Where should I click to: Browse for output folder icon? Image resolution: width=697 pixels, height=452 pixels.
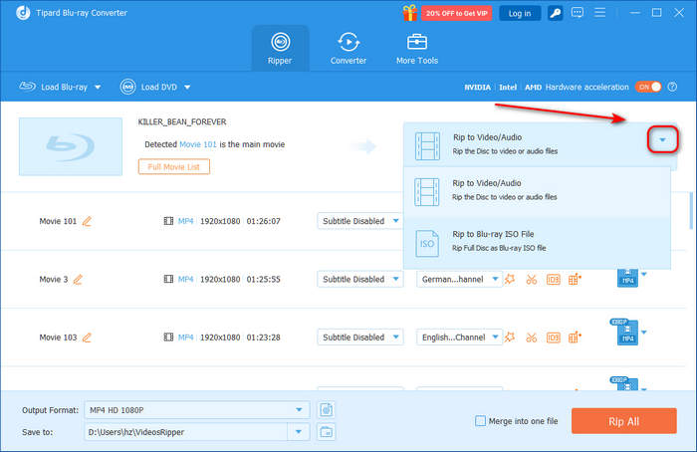point(327,431)
